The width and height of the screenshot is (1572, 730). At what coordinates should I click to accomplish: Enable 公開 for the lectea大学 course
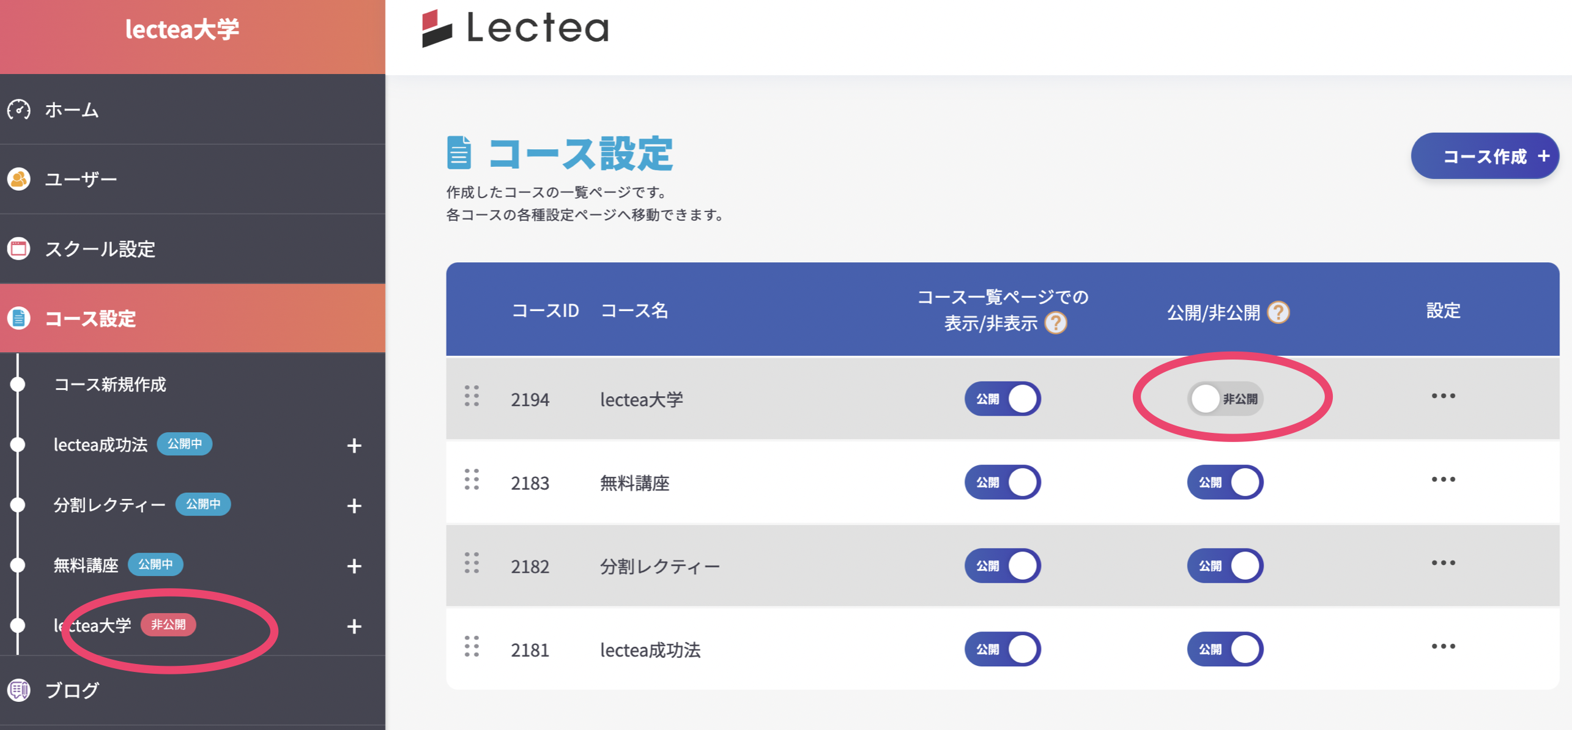1225,399
